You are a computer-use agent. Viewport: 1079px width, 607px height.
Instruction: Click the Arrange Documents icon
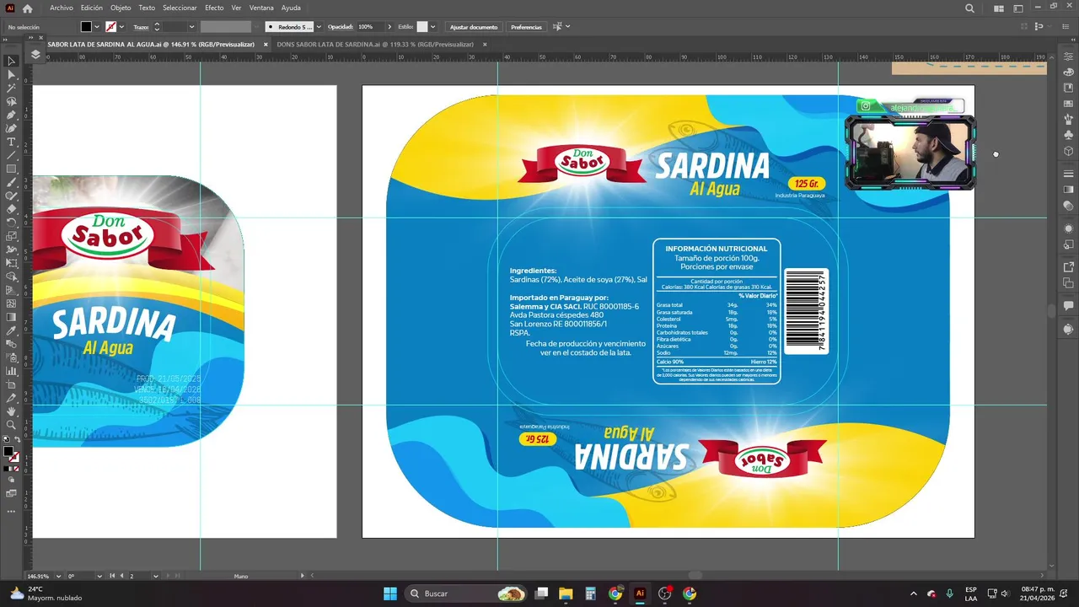[x=999, y=8]
